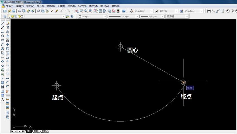Select the Polygon draw tool
This screenshot has height=134, width=237.
tap(3, 36)
